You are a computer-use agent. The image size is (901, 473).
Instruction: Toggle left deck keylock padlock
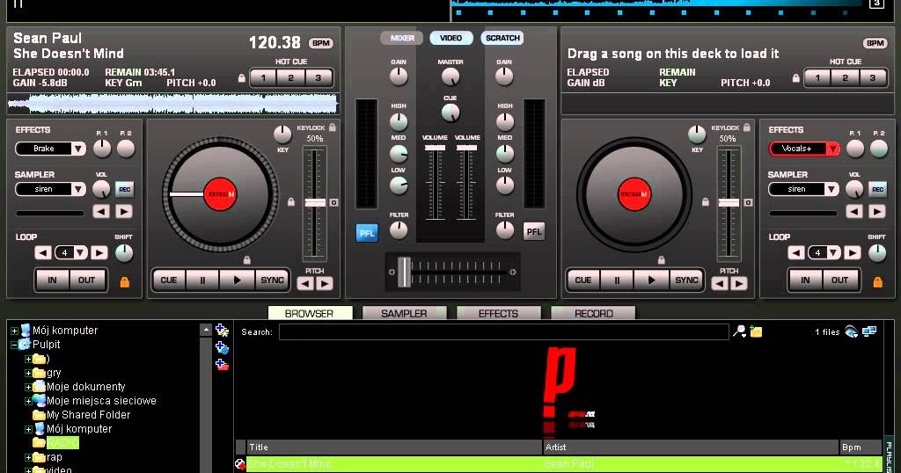(332, 127)
